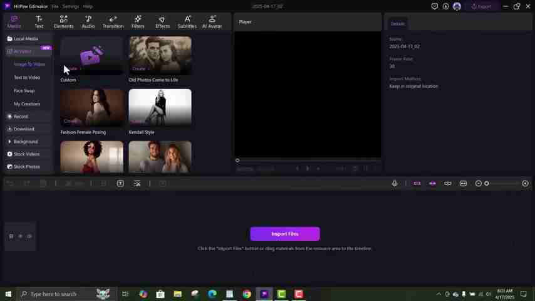Click the Filters icon
This screenshot has height=301, width=535.
coord(138,22)
